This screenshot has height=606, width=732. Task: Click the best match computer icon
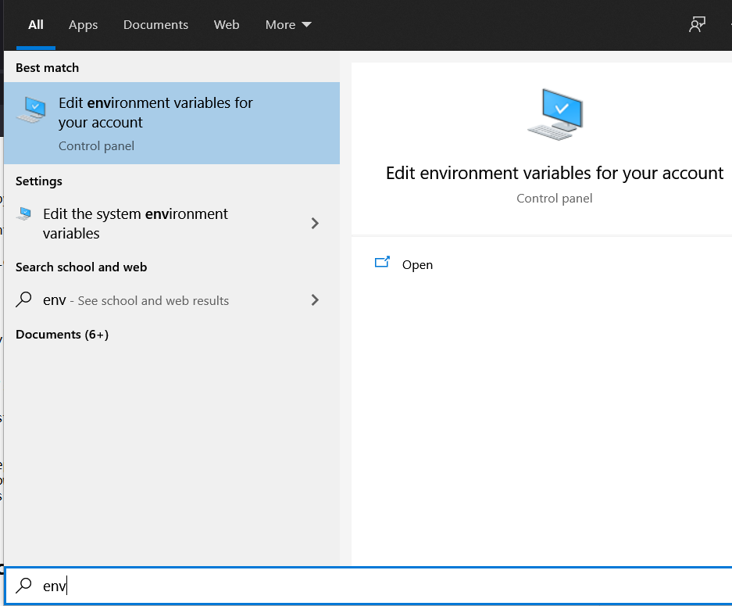pyautogui.click(x=31, y=110)
